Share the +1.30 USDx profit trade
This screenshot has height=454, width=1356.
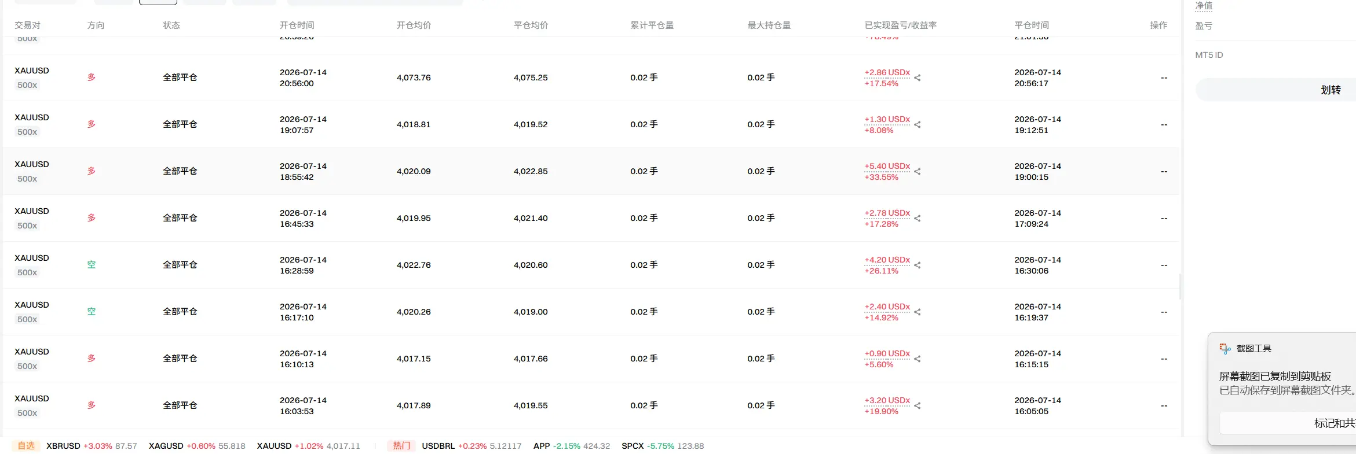coord(918,124)
